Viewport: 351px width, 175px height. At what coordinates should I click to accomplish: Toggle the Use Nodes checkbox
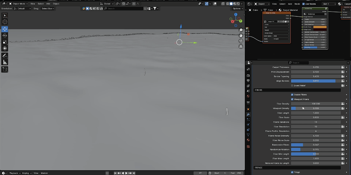click(x=304, y=4)
